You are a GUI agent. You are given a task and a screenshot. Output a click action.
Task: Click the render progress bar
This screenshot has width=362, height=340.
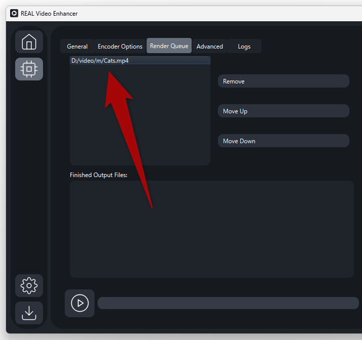coord(228,303)
